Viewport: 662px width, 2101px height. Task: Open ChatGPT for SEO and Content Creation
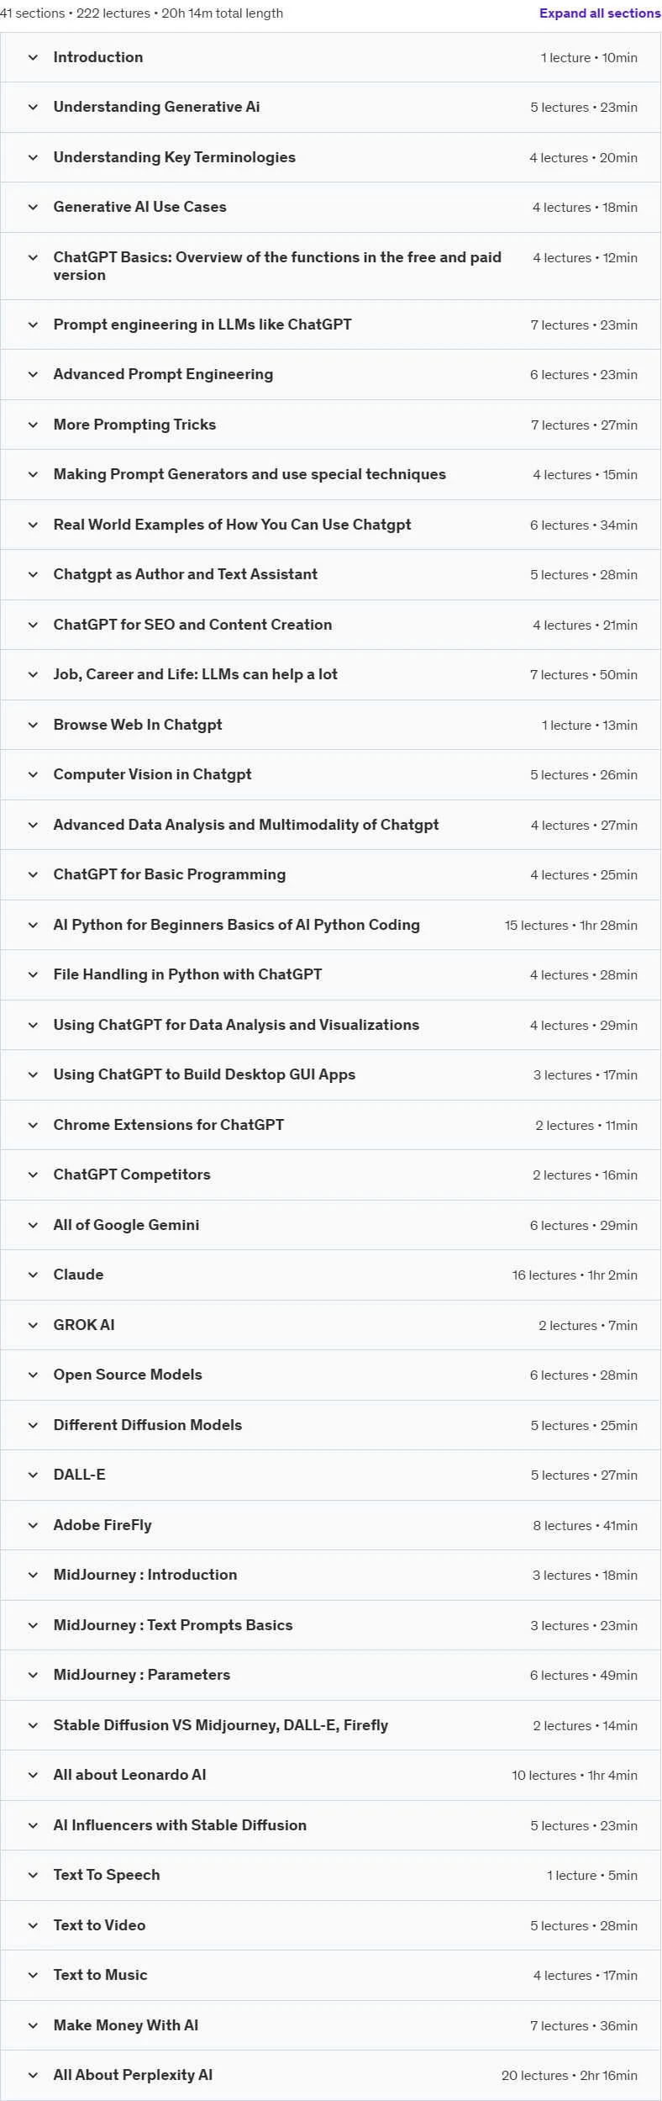pyautogui.click(x=330, y=625)
